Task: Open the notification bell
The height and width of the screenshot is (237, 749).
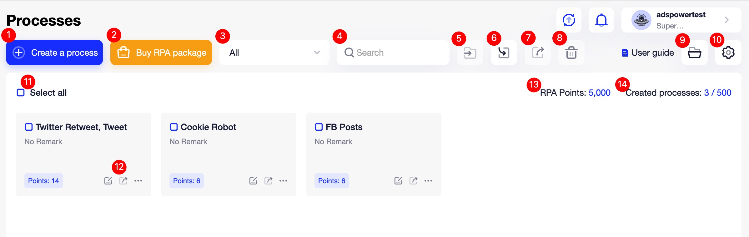Action: click(x=601, y=20)
